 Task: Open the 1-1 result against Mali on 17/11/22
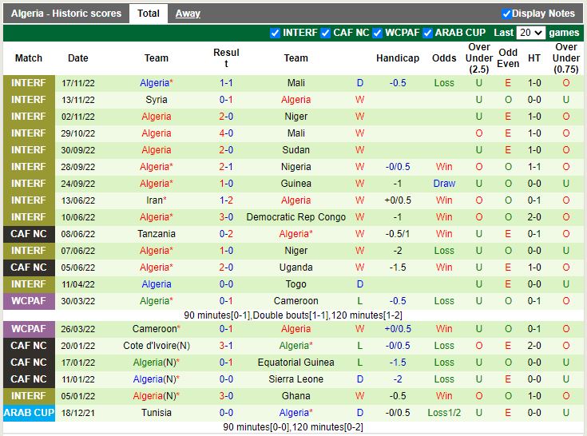226,83
